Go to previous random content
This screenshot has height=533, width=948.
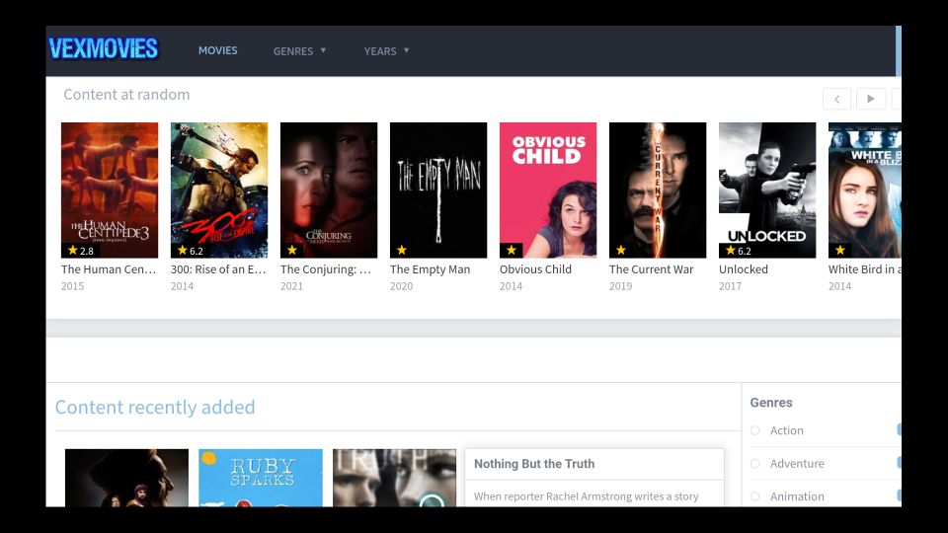click(x=836, y=99)
